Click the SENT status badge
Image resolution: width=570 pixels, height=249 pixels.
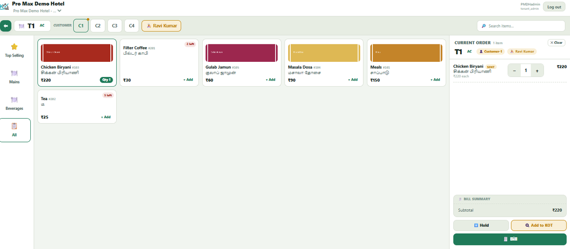491,67
